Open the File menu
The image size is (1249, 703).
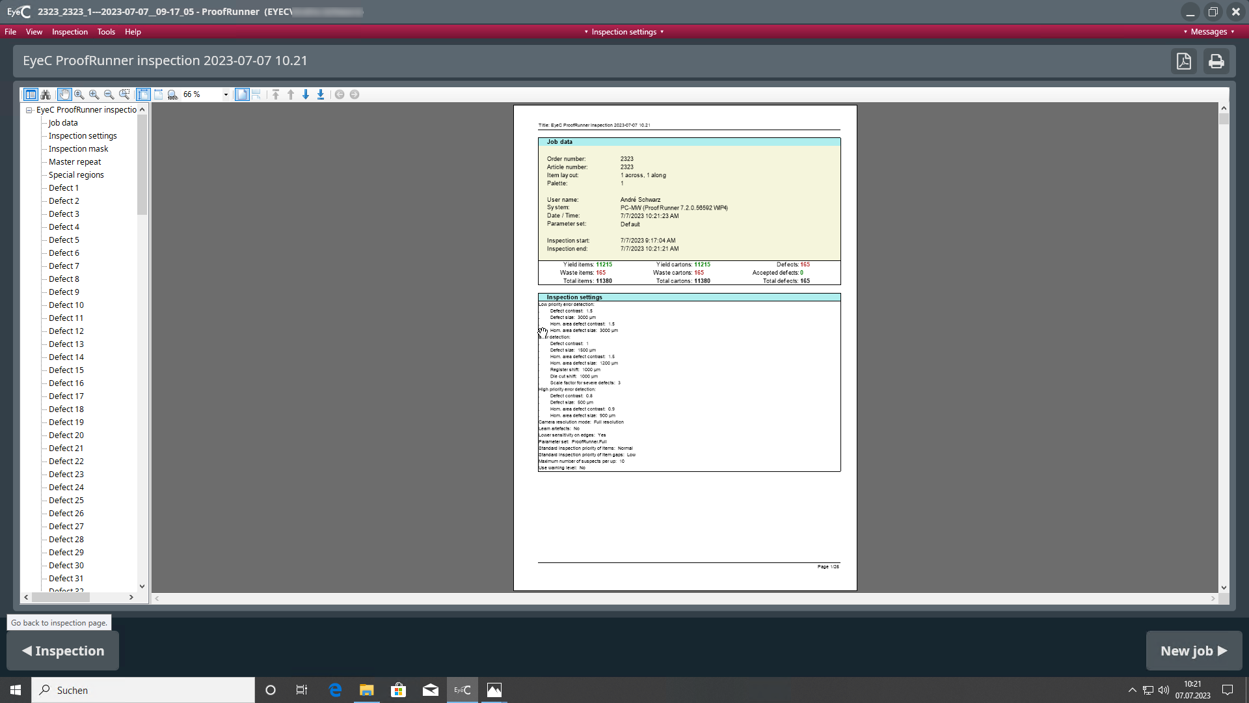click(10, 32)
